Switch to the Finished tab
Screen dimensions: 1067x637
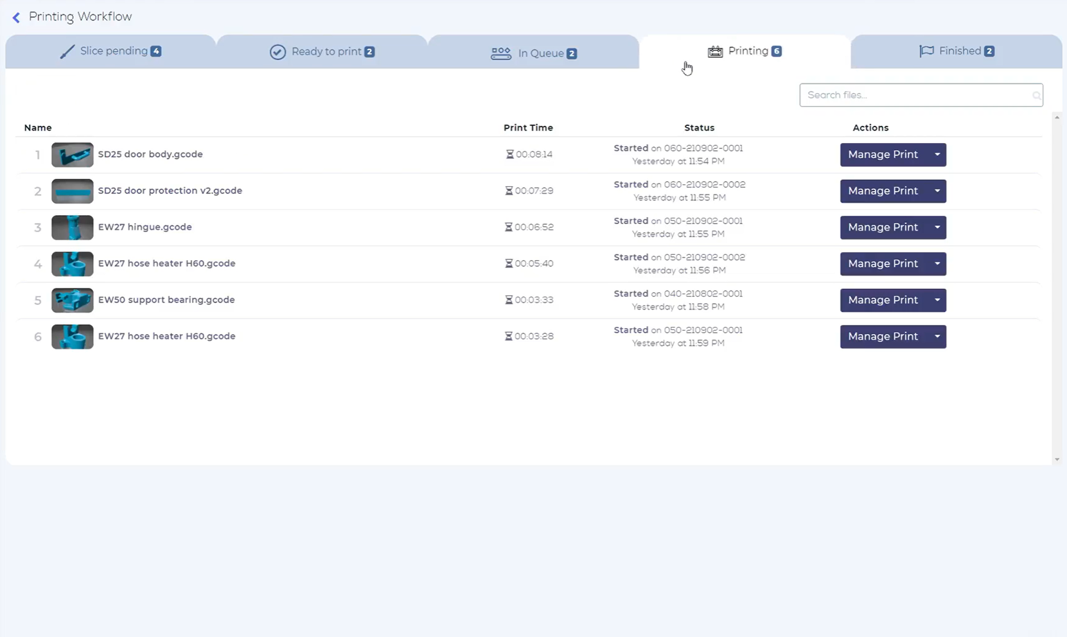[x=957, y=51]
